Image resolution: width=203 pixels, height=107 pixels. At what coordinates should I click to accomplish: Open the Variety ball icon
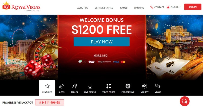[144, 86]
